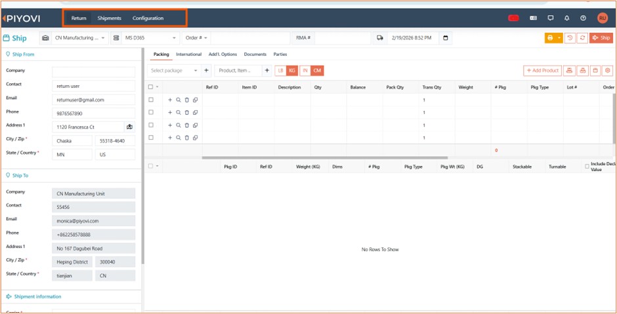Click the Ship button
Screen dimensions: 617x314
click(601, 38)
